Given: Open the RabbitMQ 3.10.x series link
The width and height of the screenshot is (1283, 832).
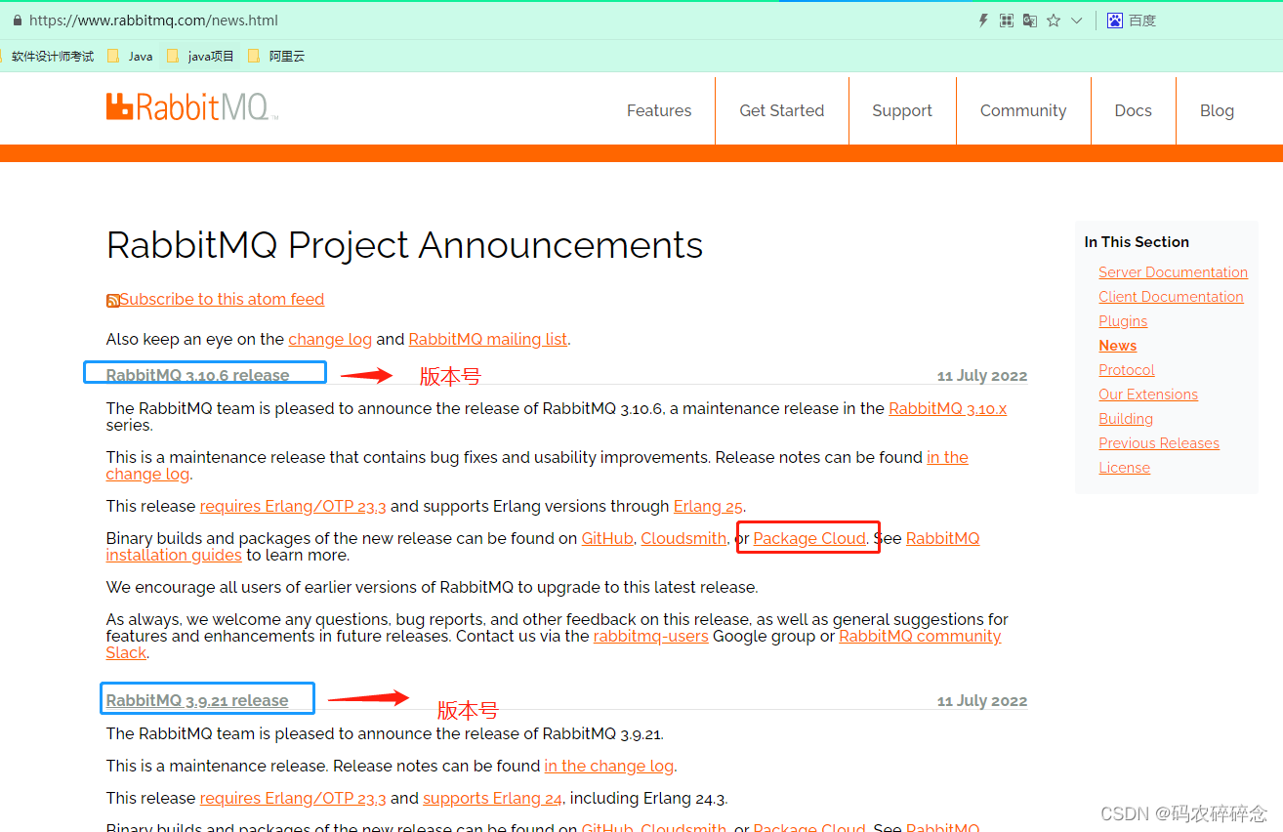Looking at the screenshot, I should point(947,409).
